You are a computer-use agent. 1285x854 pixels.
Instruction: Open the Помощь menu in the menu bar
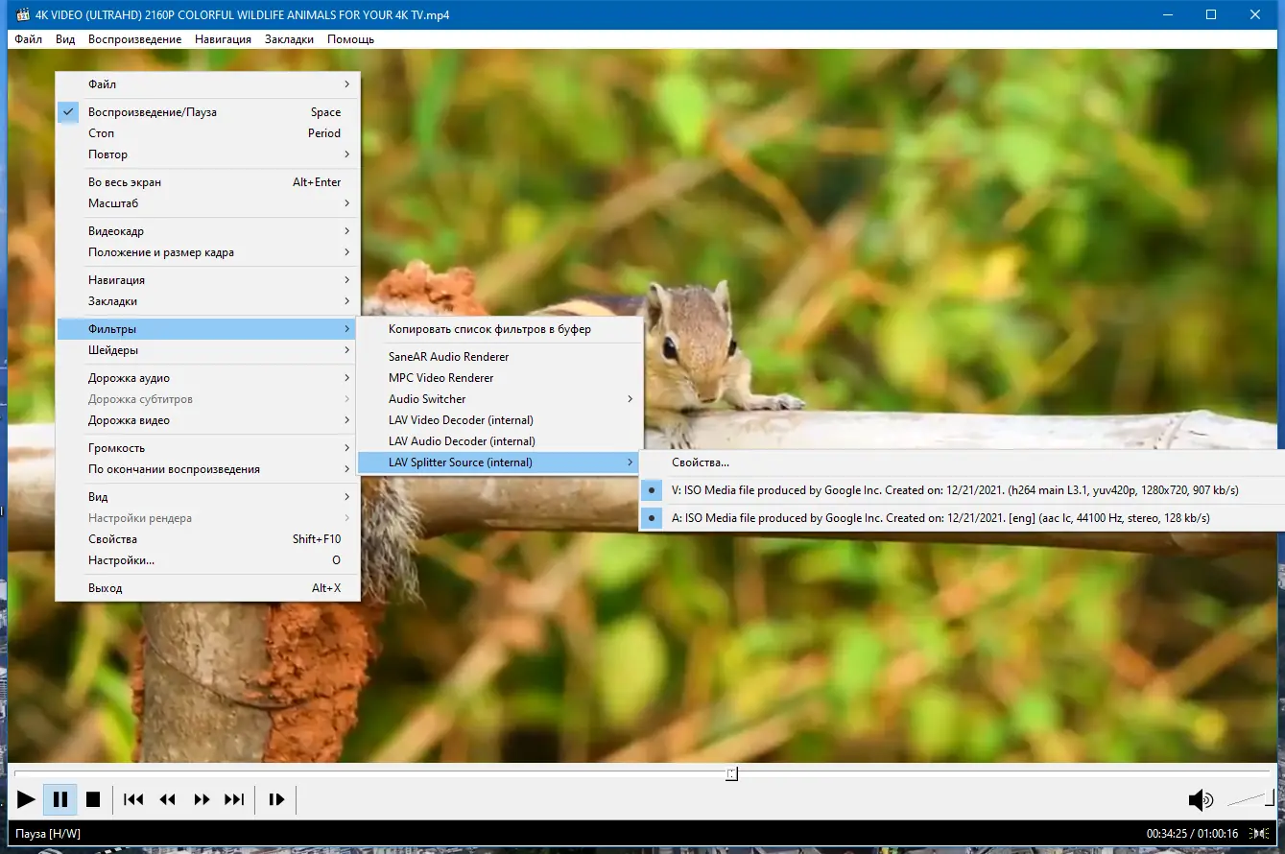pos(350,39)
